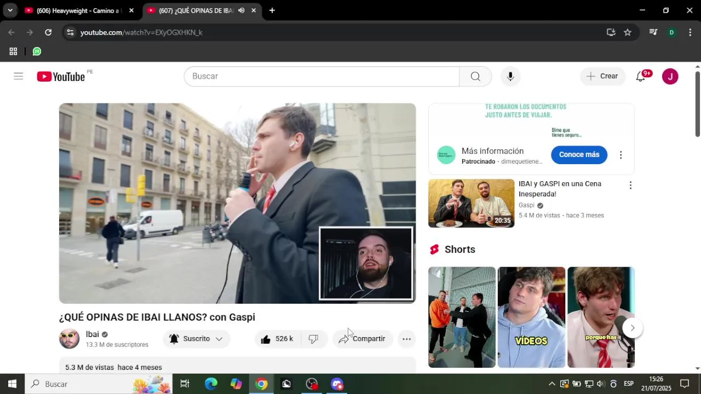Open the account avatar menu
The height and width of the screenshot is (394, 701).
pos(670,76)
